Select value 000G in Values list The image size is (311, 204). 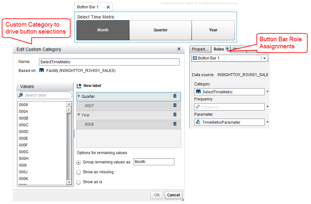point(42,152)
